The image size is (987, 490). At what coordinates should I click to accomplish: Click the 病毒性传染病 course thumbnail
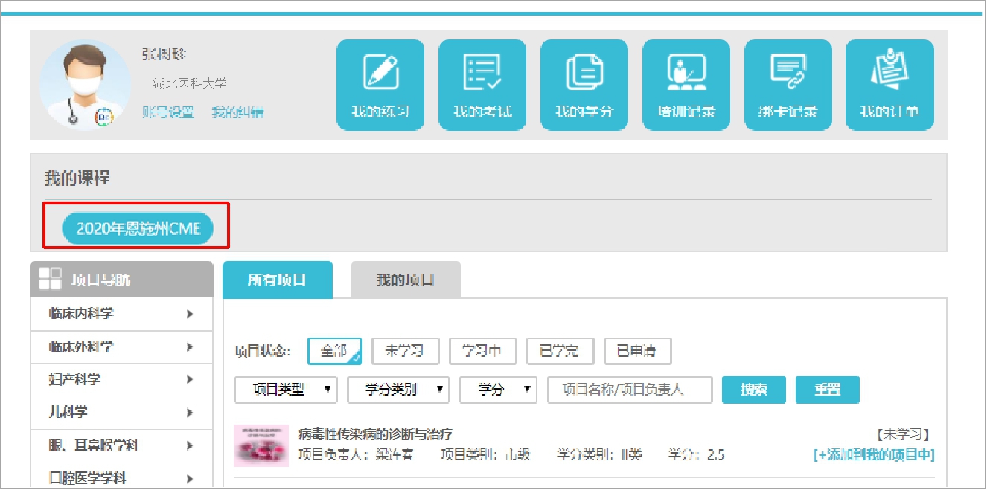(x=261, y=445)
